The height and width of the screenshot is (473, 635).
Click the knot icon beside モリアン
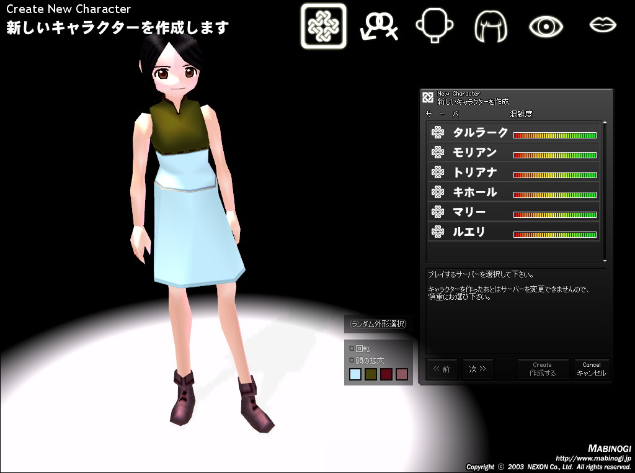tap(438, 153)
